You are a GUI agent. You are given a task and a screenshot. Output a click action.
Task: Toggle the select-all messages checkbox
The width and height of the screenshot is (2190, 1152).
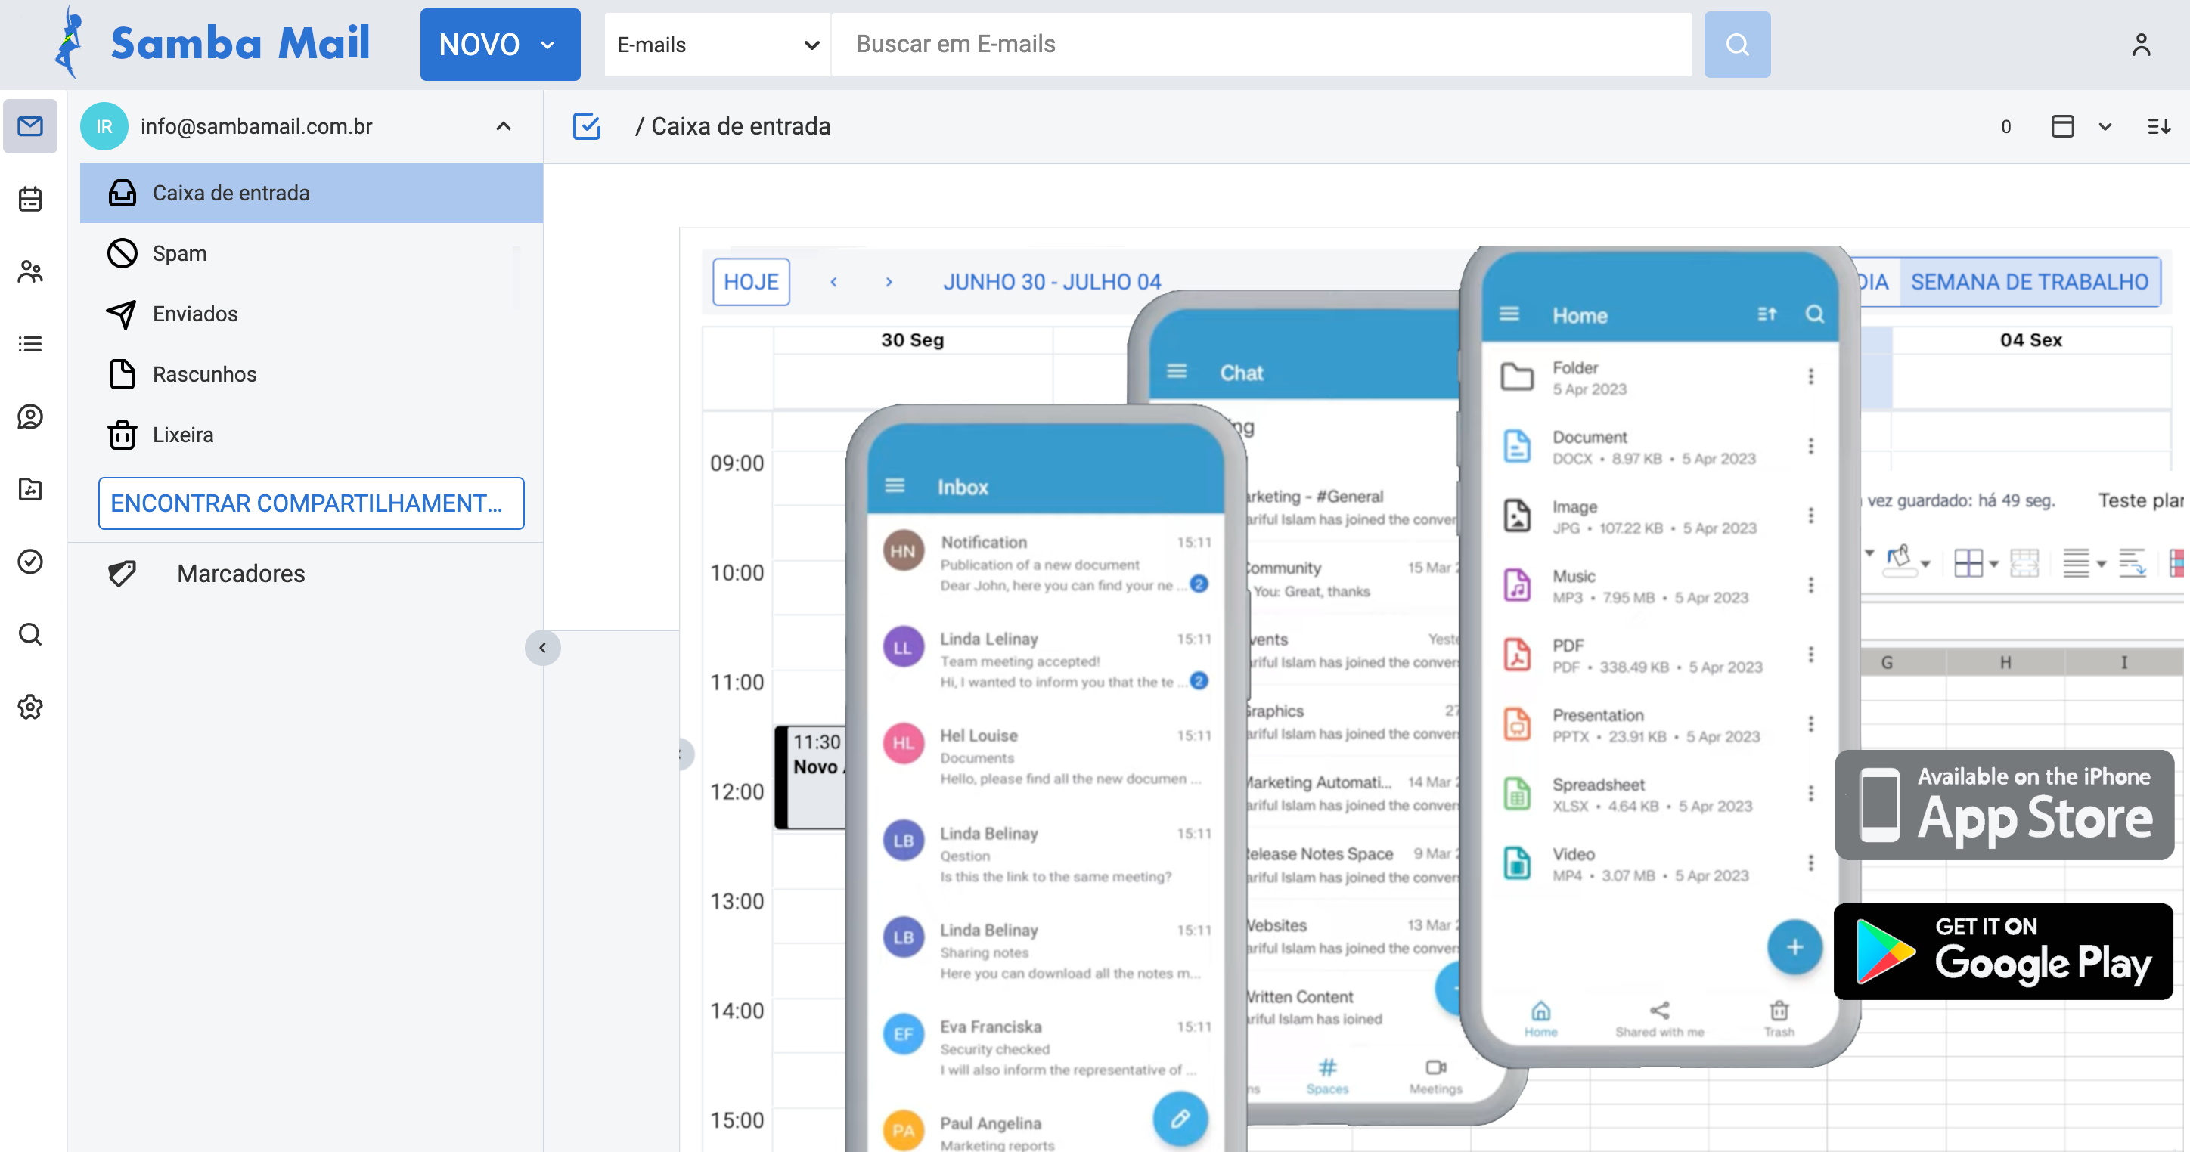tap(587, 126)
